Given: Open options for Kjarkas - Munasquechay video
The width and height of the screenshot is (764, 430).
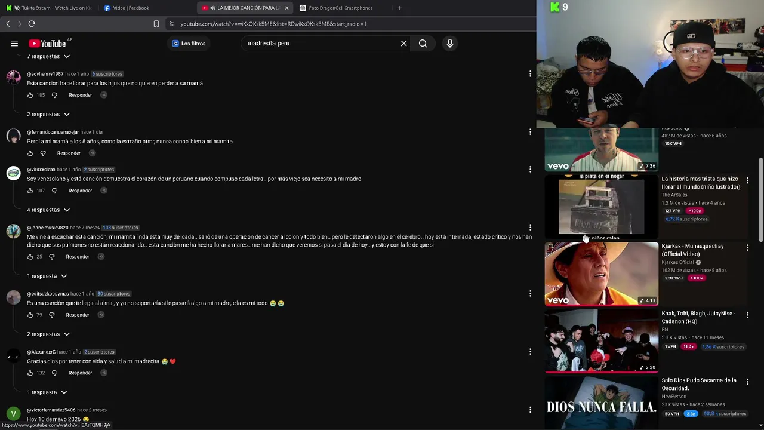Looking at the screenshot, I should point(747,247).
